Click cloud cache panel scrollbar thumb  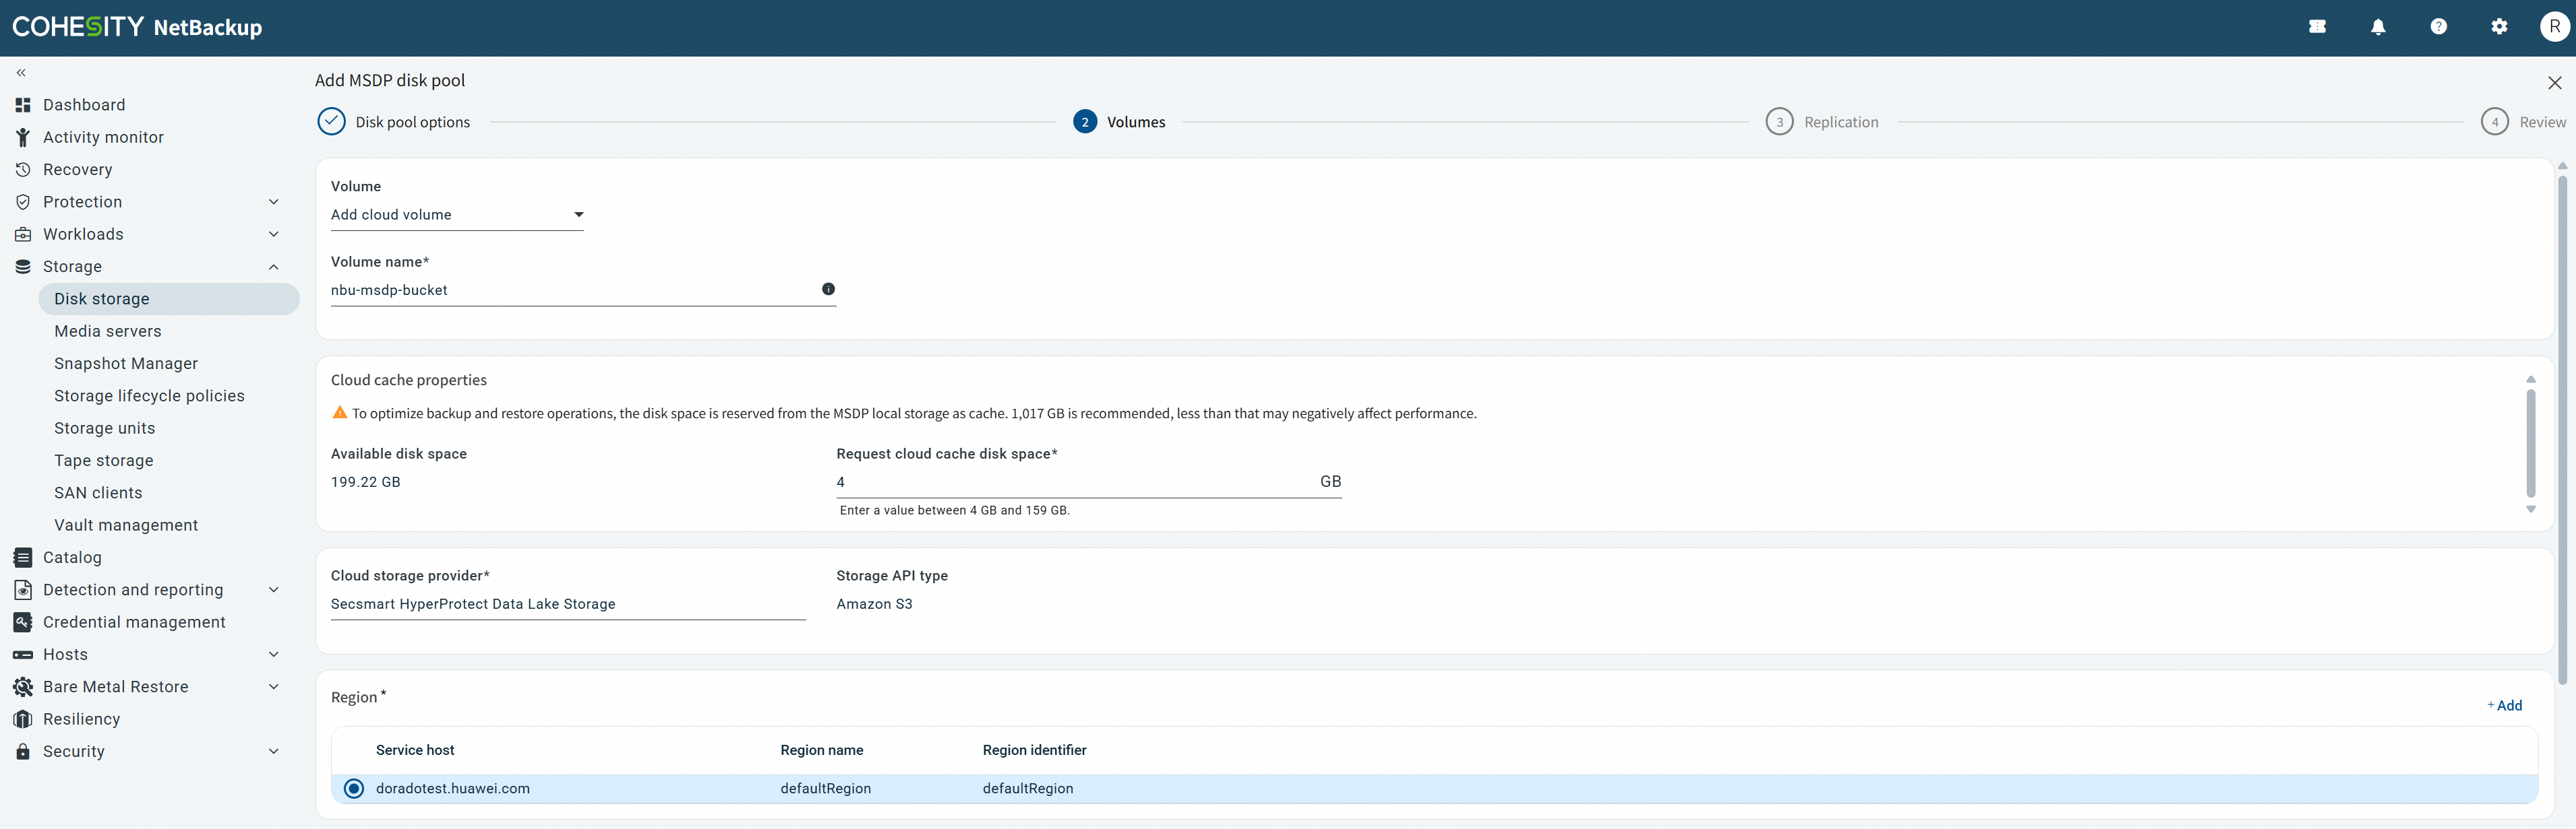(x=2530, y=442)
